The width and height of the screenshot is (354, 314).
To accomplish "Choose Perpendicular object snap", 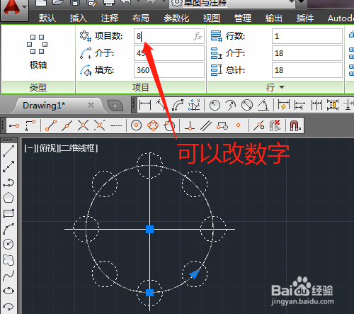I will point(190,125).
